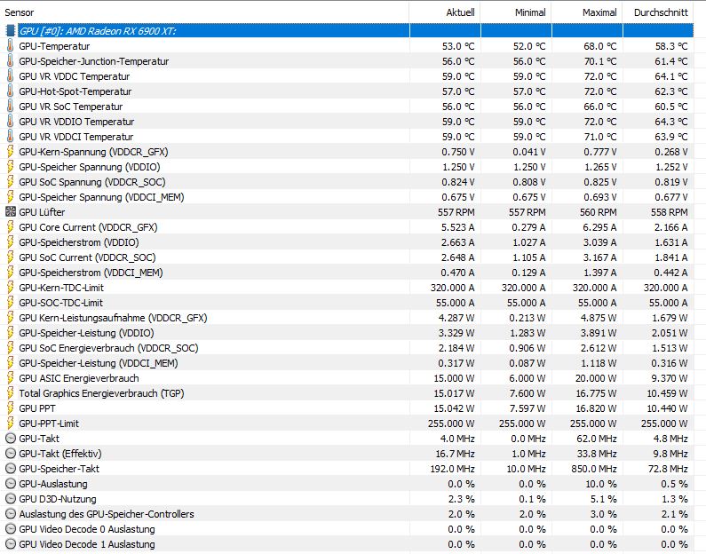
Task: Click lightning icon beside GPU Core Current
Action: pos(11,226)
